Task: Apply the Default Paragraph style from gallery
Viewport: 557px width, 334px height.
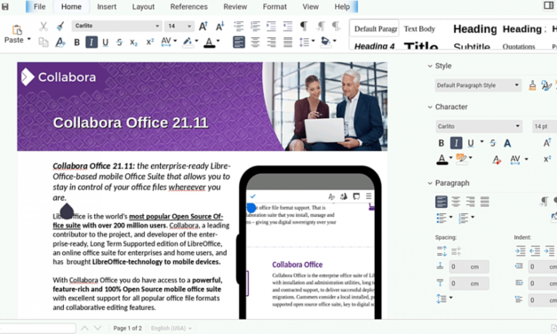Action: coord(375,28)
